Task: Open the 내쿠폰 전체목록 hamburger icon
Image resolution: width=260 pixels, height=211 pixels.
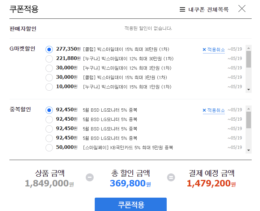Action: pos(183,9)
